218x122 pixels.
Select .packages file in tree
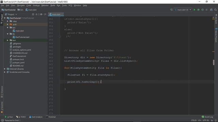tap(15, 47)
